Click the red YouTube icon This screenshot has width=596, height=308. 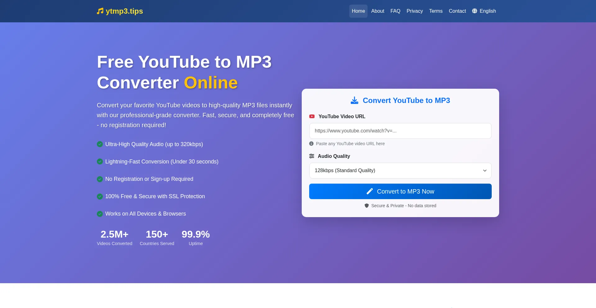(312, 116)
